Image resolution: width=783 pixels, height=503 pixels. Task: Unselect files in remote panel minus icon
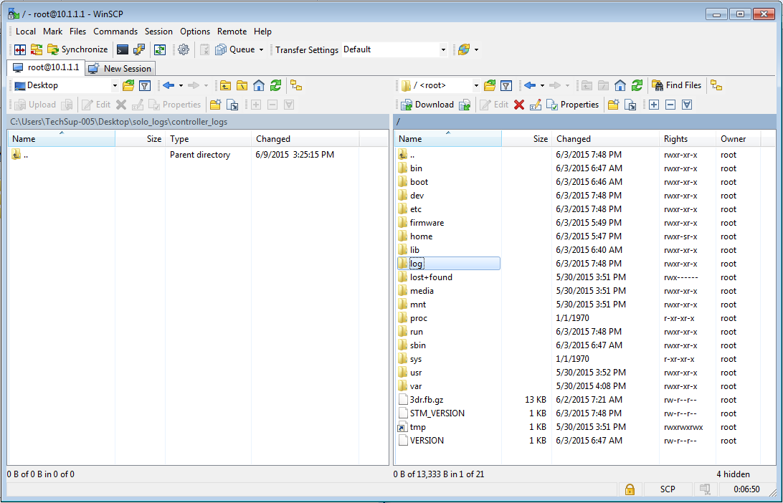coord(670,105)
